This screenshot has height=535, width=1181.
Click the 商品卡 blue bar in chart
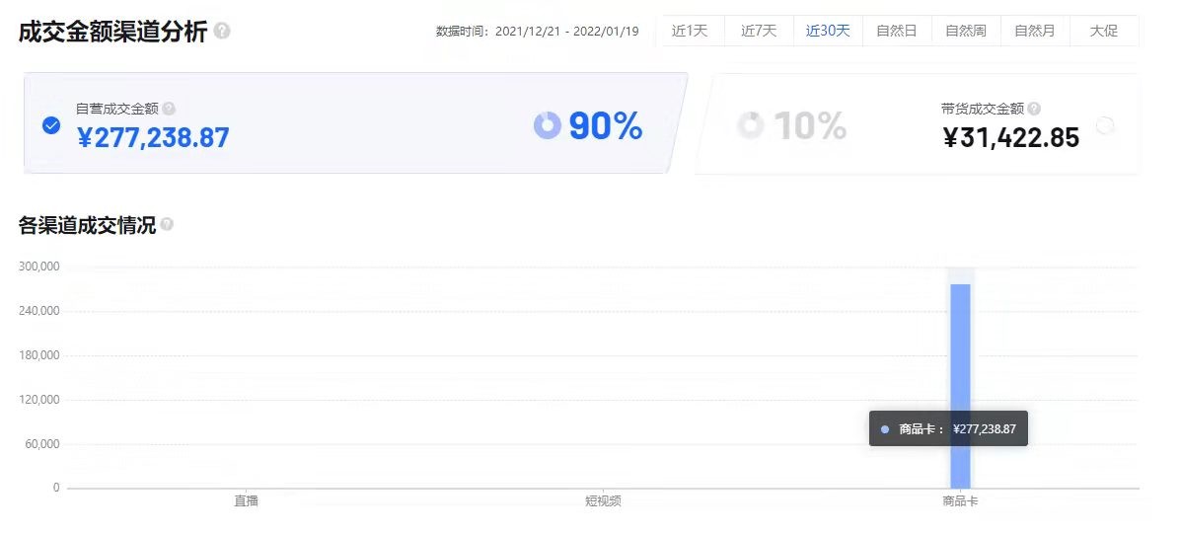(960, 386)
